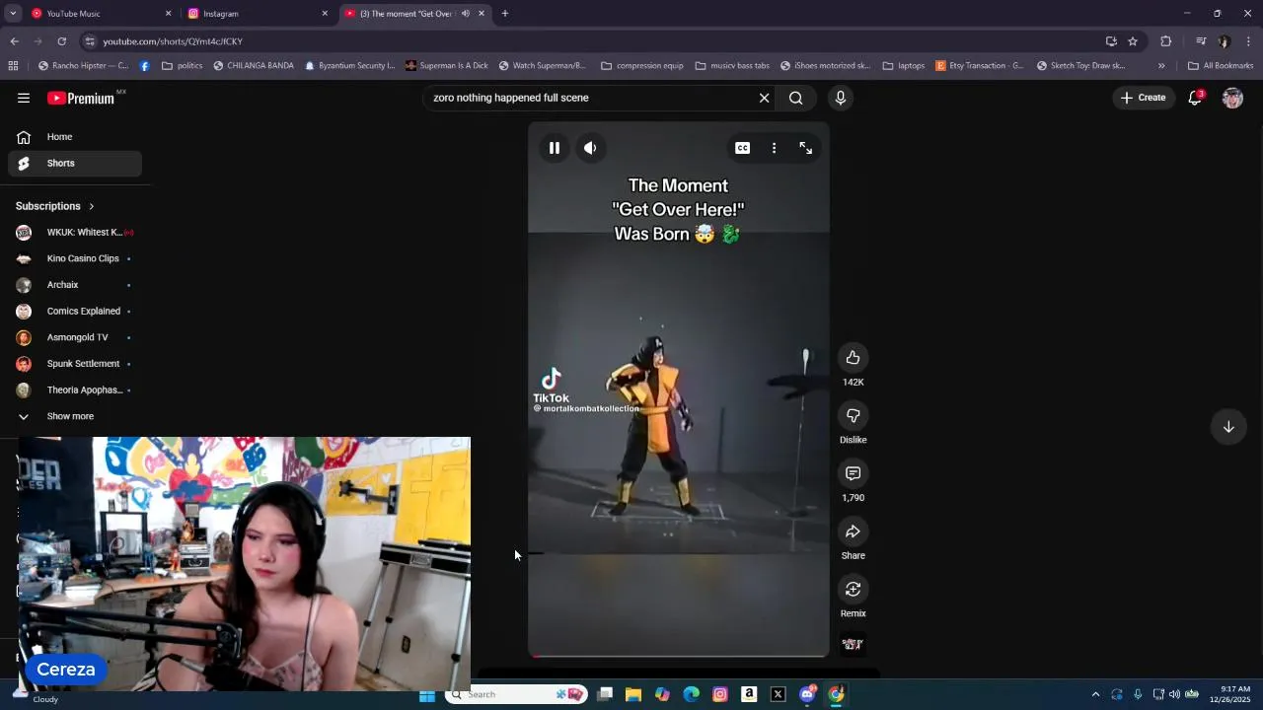Toggle closed captions on the Short

742,148
